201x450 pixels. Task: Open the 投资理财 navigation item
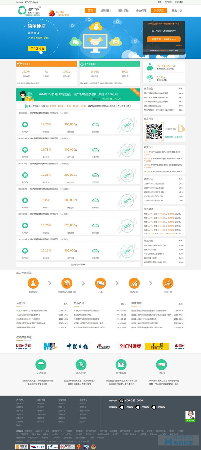pos(106,11)
